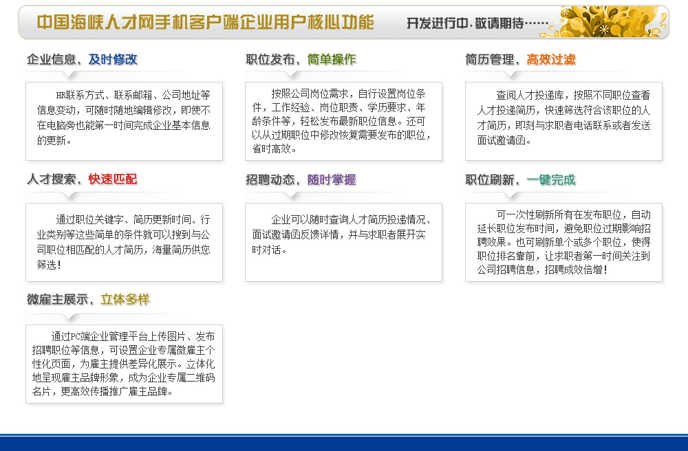688x451 pixels.
Task: Click the paragraph starting with 通过PC端企业管理平台
Action: point(124,364)
